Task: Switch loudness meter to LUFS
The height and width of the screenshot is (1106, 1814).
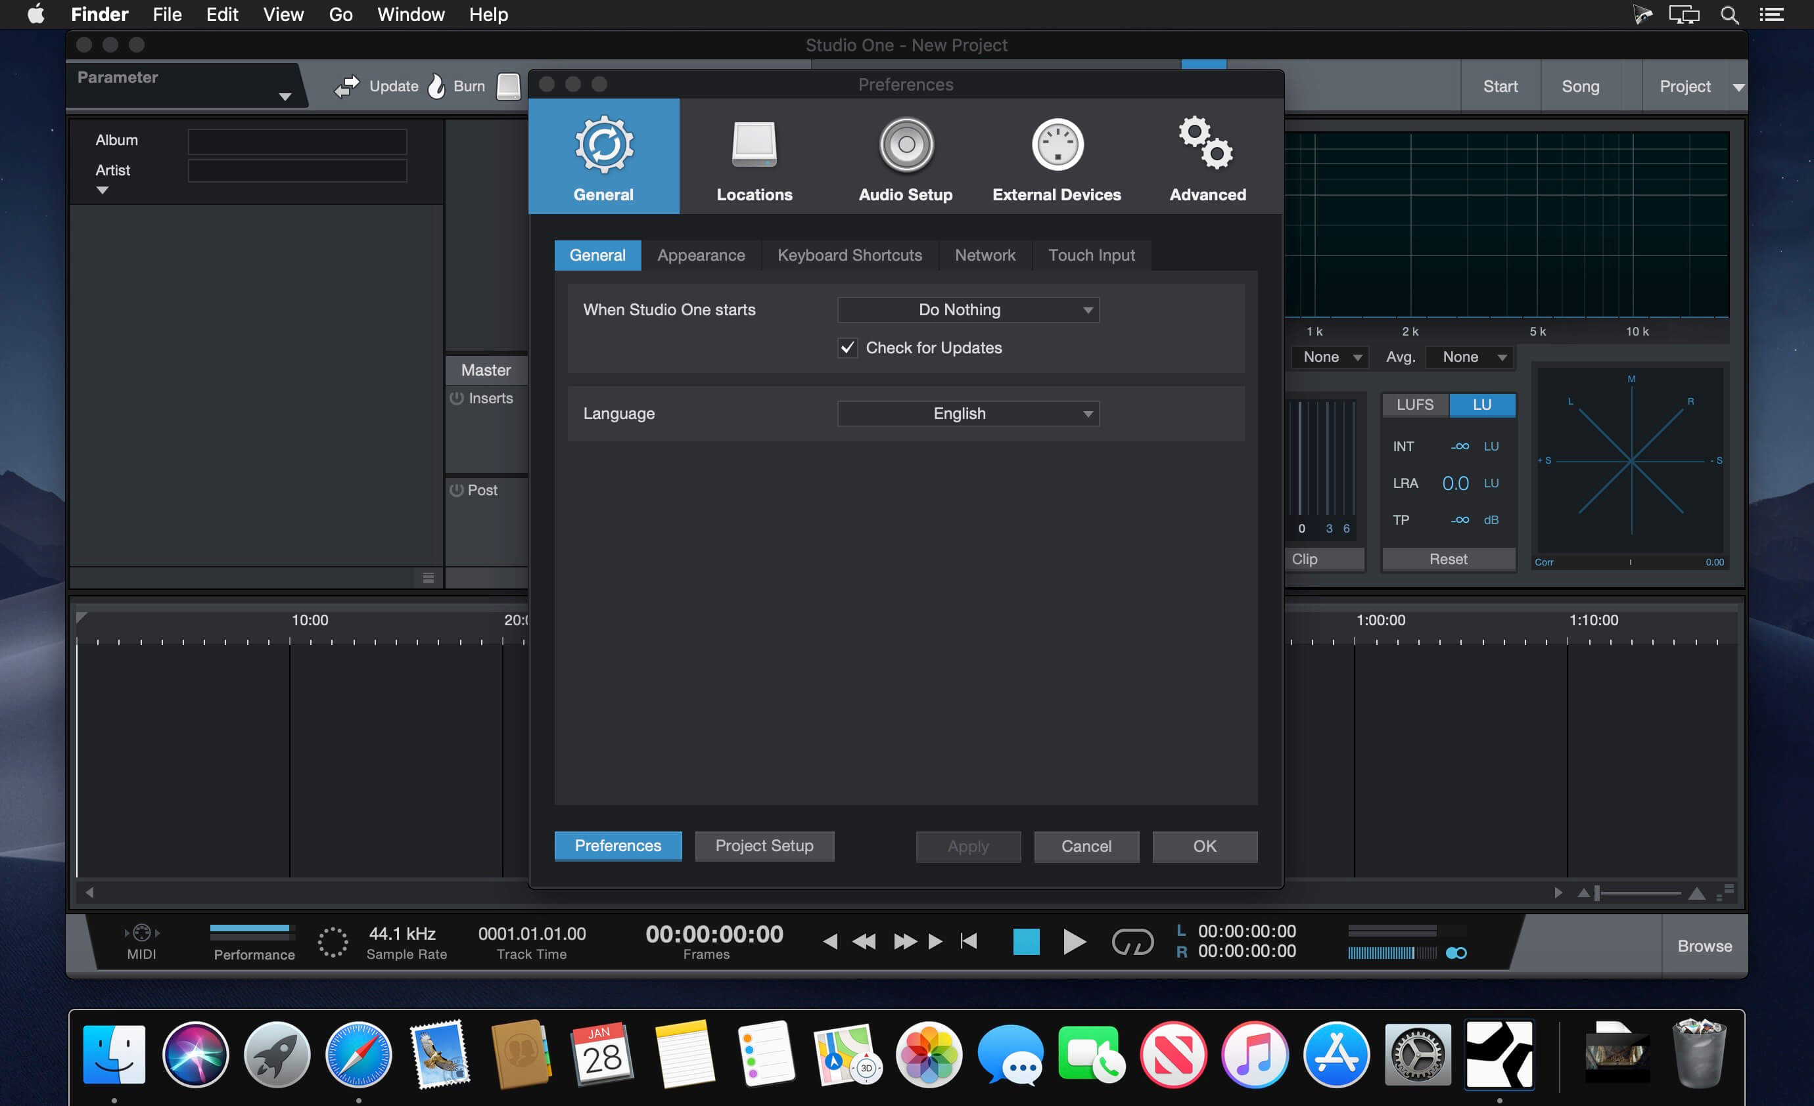Action: pos(1414,405)
